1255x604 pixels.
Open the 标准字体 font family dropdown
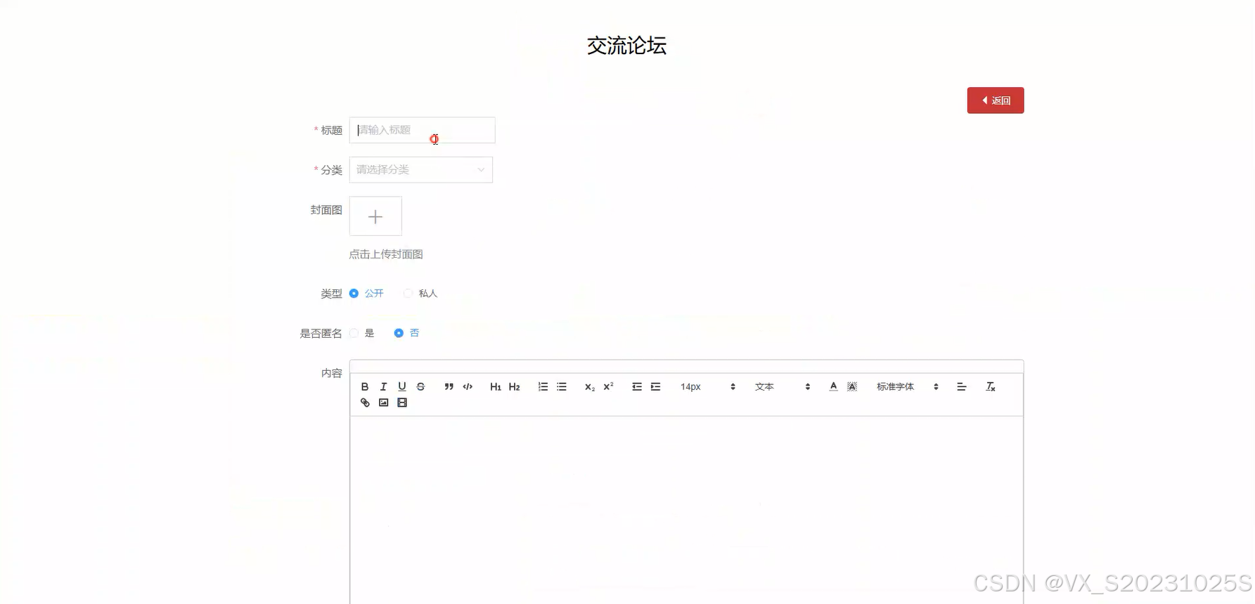coord(907,387)
